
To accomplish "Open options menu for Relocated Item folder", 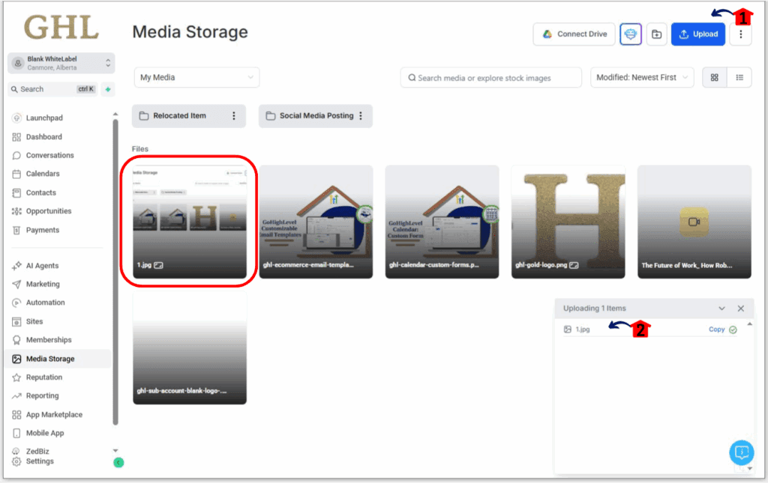I will pos(234,116).
